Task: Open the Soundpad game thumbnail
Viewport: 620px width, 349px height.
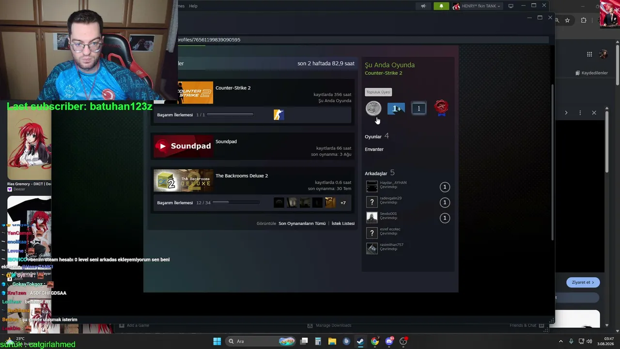Action: click(183, 146)
